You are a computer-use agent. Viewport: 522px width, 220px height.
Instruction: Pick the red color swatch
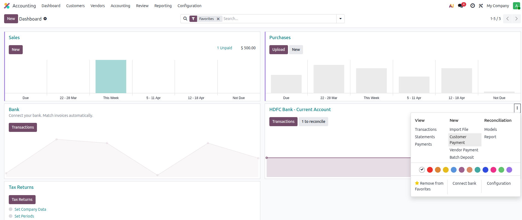[430, 170]
